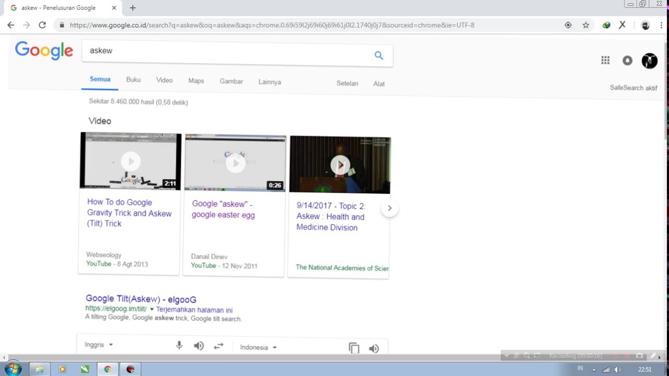Play the 0:26 askew easter egg thumbnail

click(x=235, y=163)
